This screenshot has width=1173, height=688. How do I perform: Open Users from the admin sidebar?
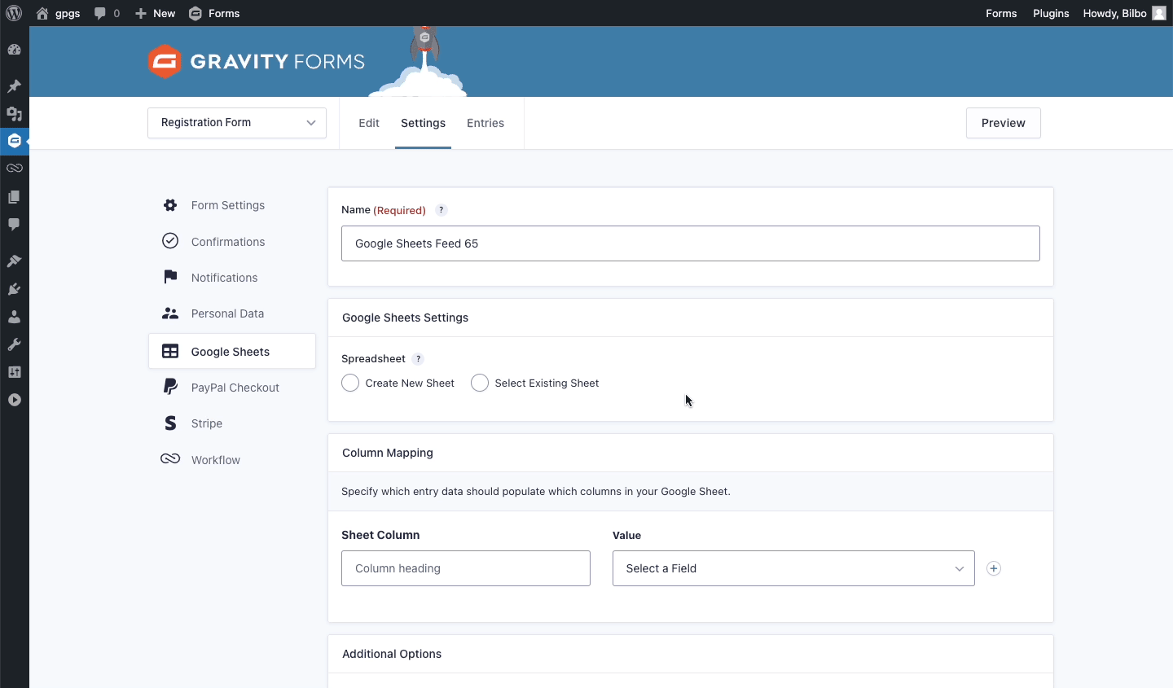pyautogui.click(x=14, y=317)
